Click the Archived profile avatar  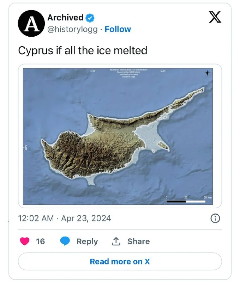tap(31, 23)
